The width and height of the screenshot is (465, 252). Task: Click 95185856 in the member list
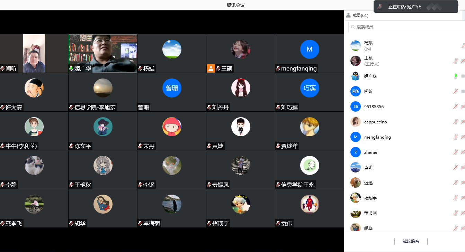[374, 106]
